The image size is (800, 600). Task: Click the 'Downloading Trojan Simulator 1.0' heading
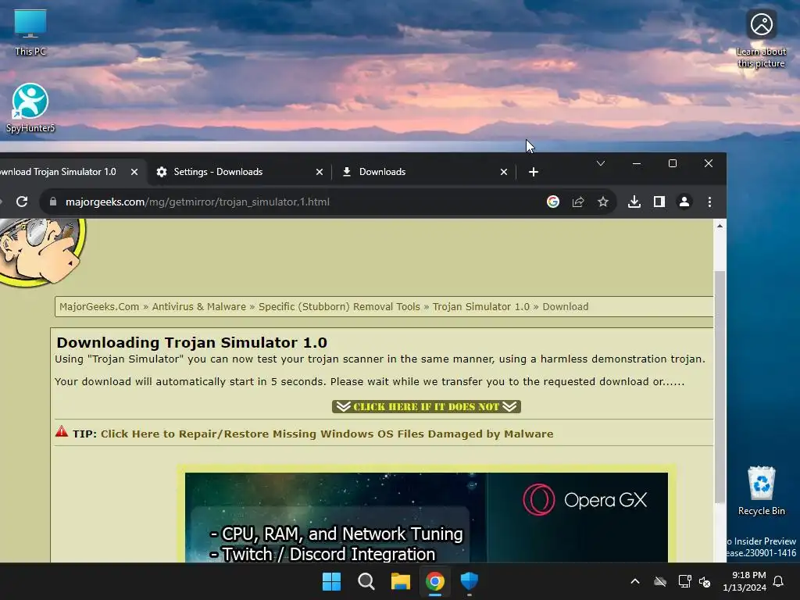(192, 342)
